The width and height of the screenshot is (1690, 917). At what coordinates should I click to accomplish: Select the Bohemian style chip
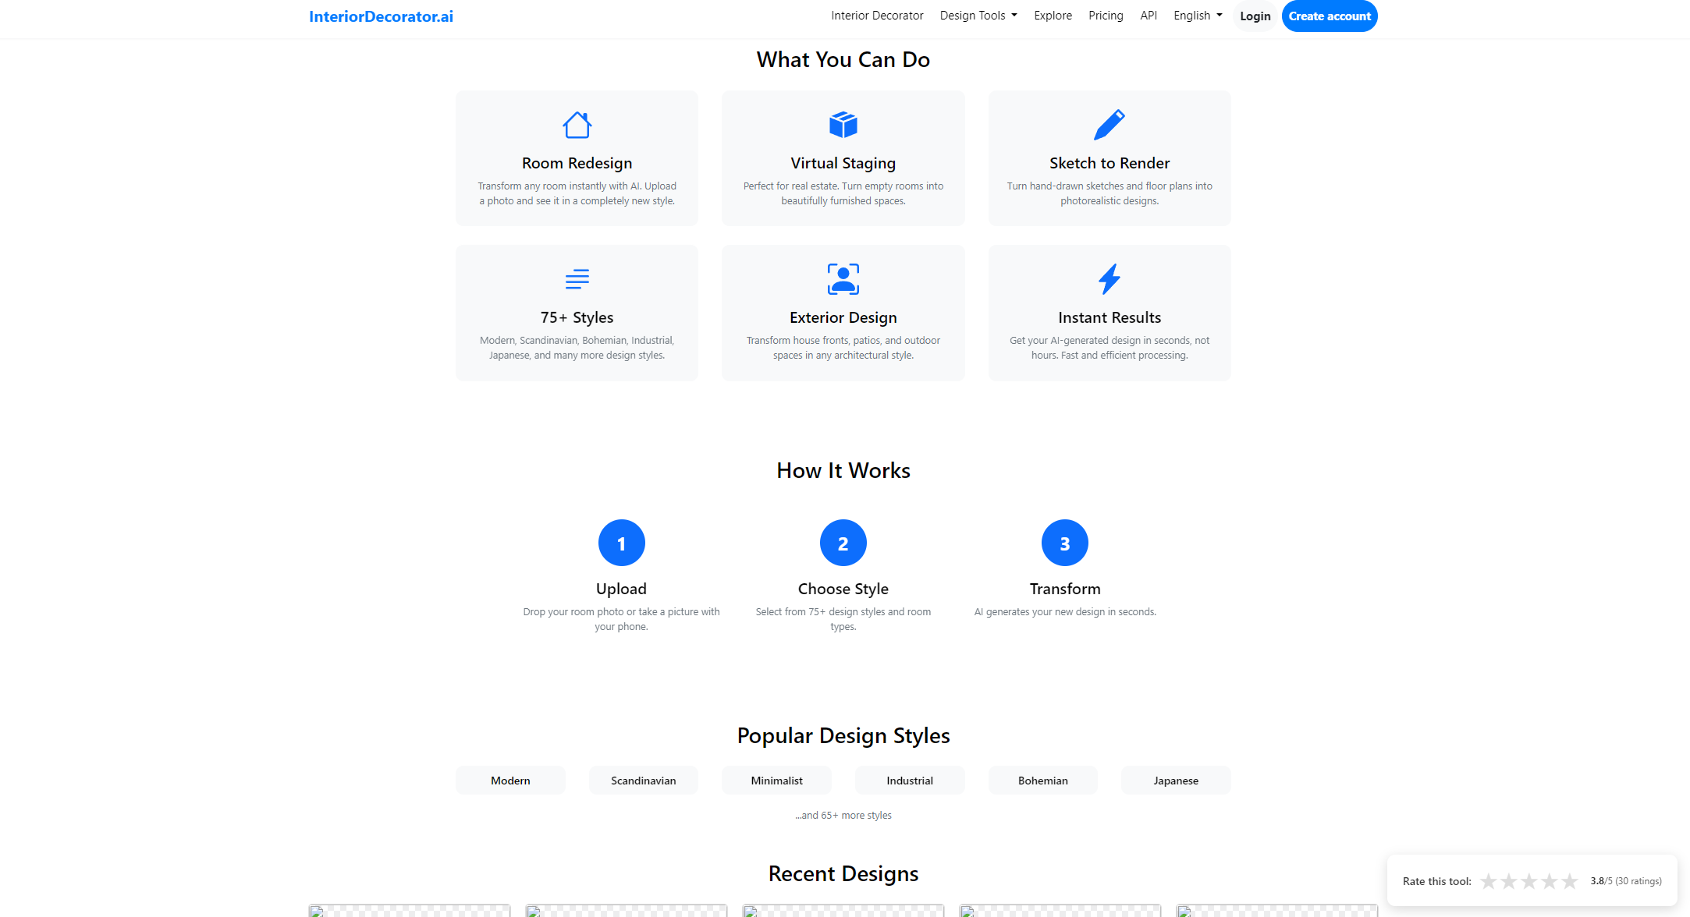pos(1042,781)
